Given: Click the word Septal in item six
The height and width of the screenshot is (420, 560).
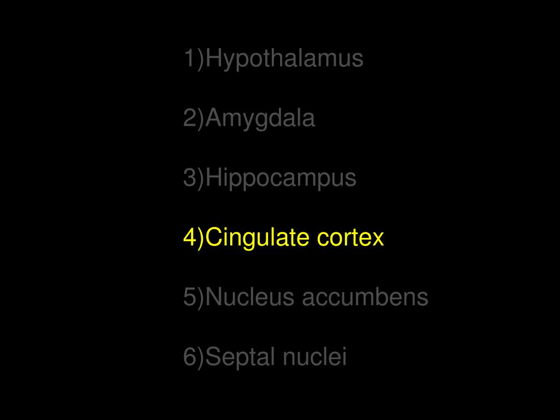Looking at the screenshot, I should (x=240, y=357).
